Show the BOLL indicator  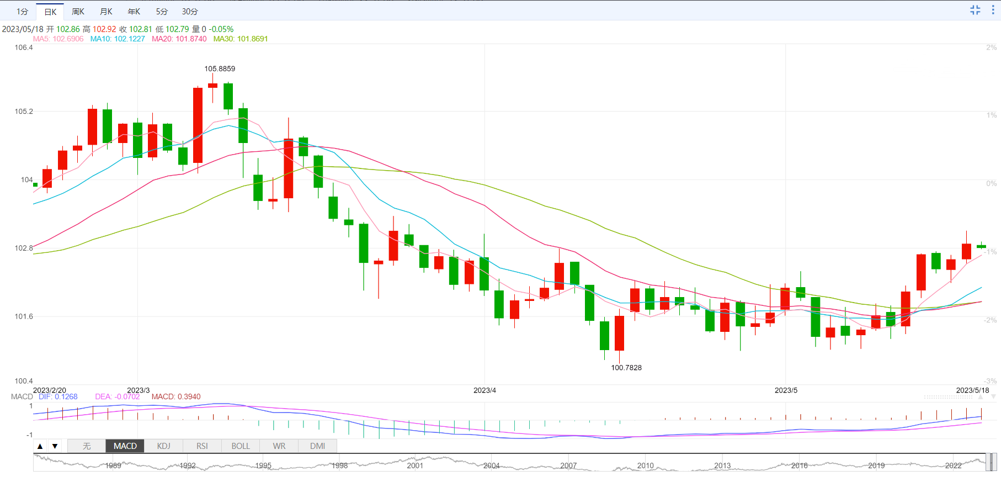[241, 446]
